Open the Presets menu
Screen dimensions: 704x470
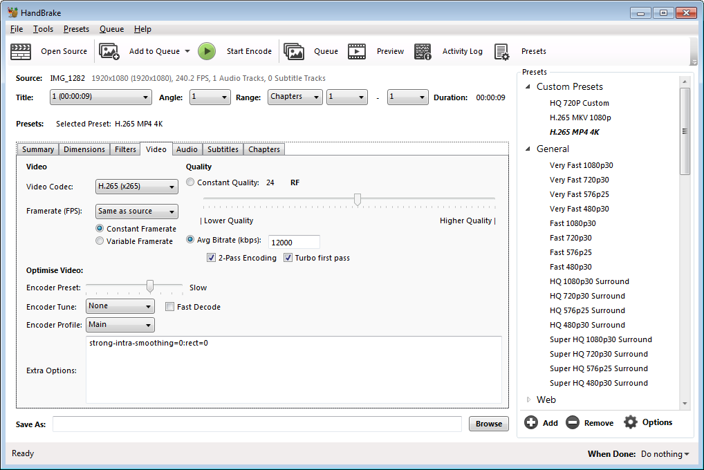click(76, 29)
